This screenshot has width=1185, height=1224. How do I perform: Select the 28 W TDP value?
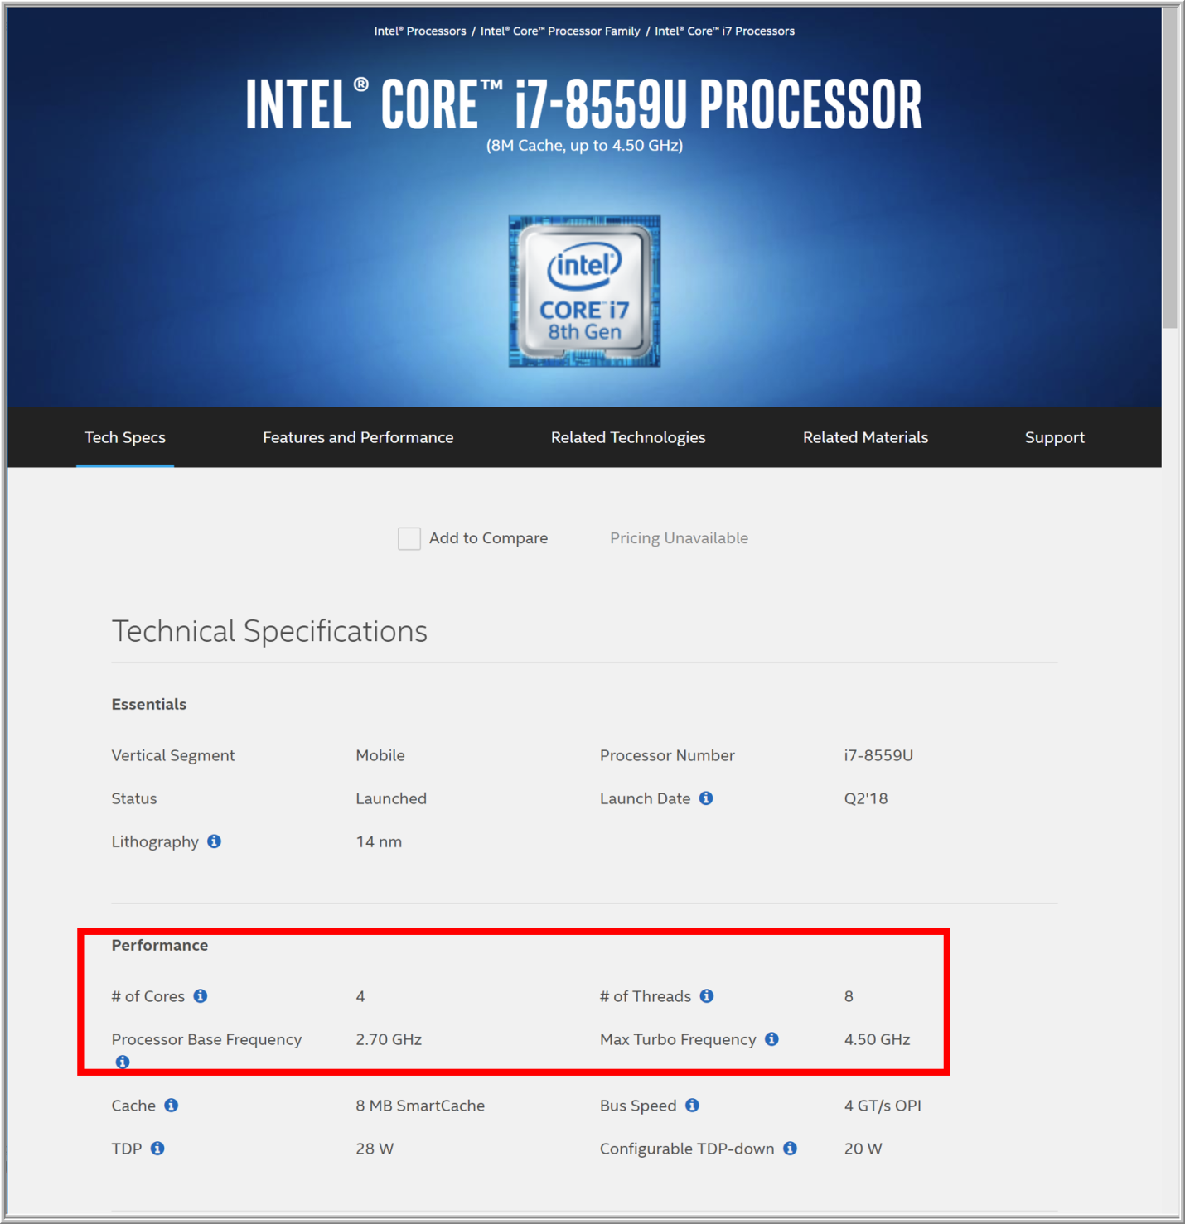[375, 1149]
